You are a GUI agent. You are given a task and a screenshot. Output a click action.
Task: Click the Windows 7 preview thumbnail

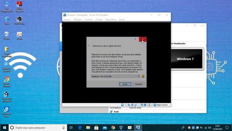(x=187, y=59)
